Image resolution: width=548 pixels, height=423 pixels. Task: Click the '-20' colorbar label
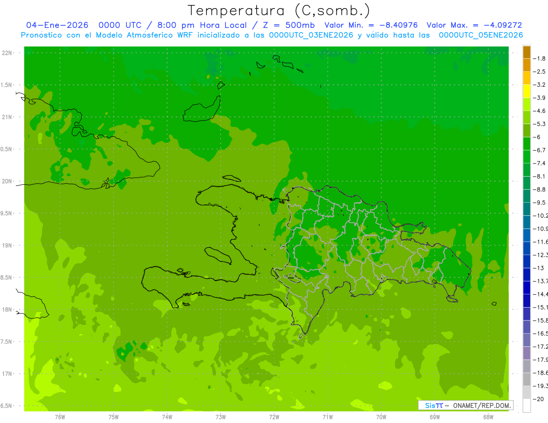click(538, 399)
